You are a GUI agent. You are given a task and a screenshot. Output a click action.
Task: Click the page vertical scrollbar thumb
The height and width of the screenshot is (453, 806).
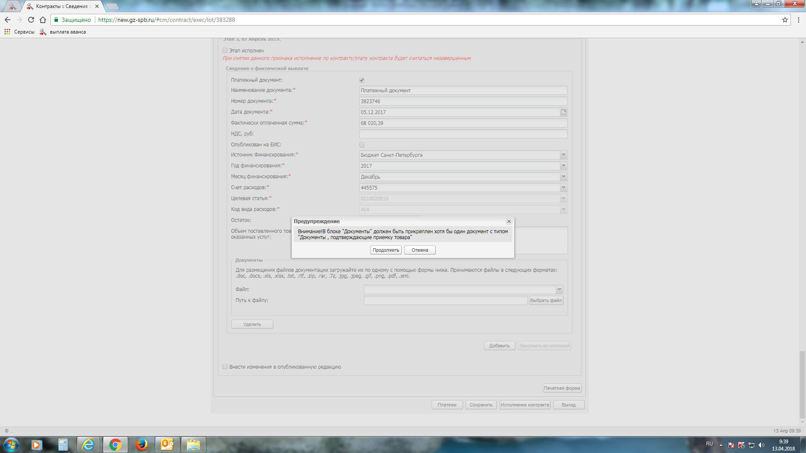(802, 385)
